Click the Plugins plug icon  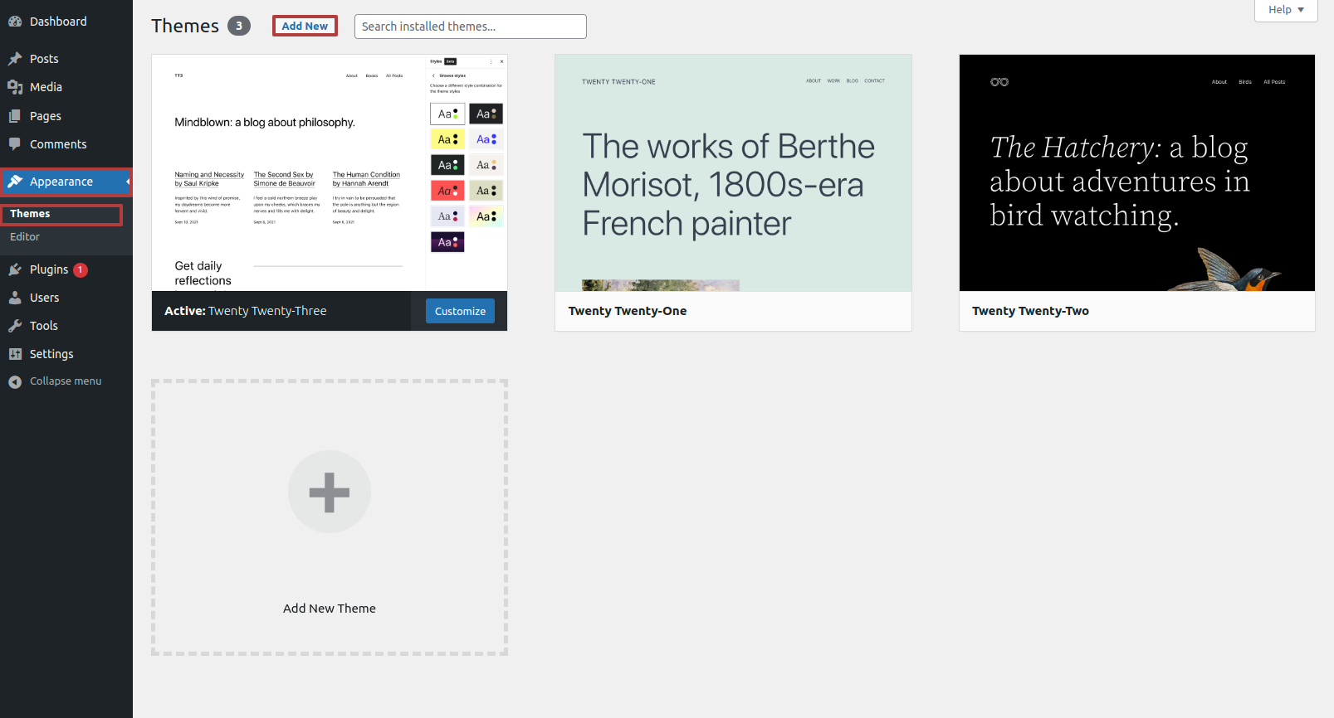click(15, 269)
